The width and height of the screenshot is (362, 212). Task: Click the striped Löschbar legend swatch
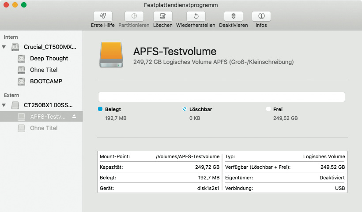184,109
